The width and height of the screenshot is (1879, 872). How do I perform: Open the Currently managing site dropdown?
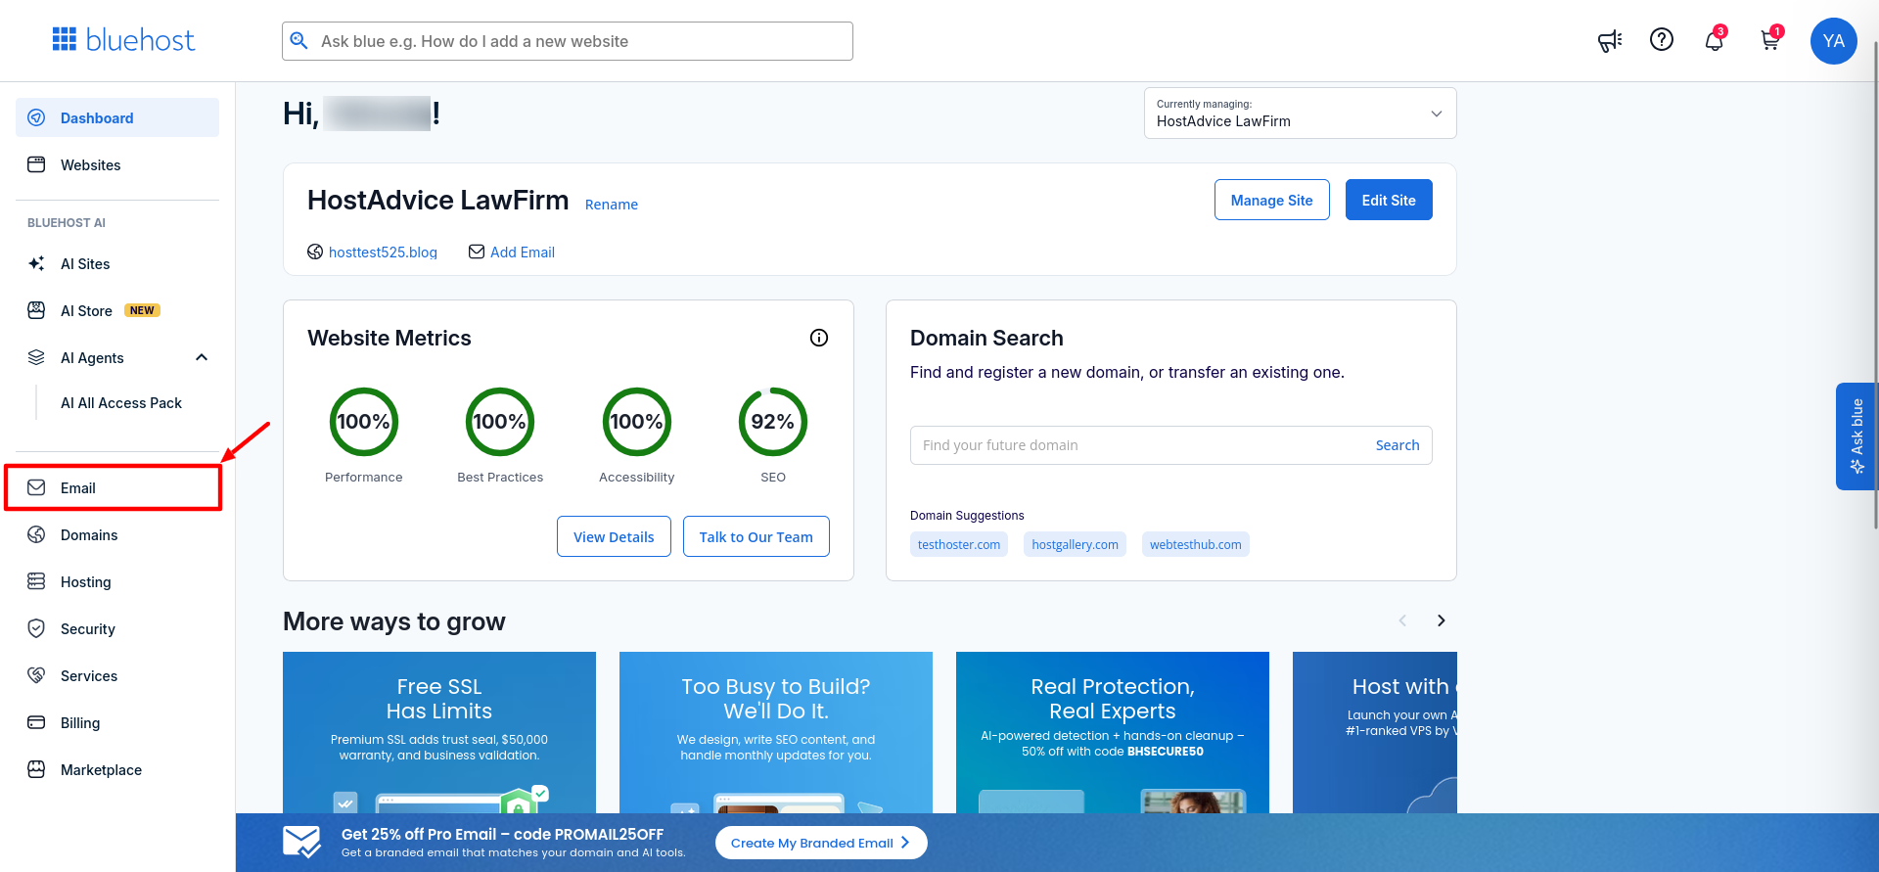[1300, 114]
